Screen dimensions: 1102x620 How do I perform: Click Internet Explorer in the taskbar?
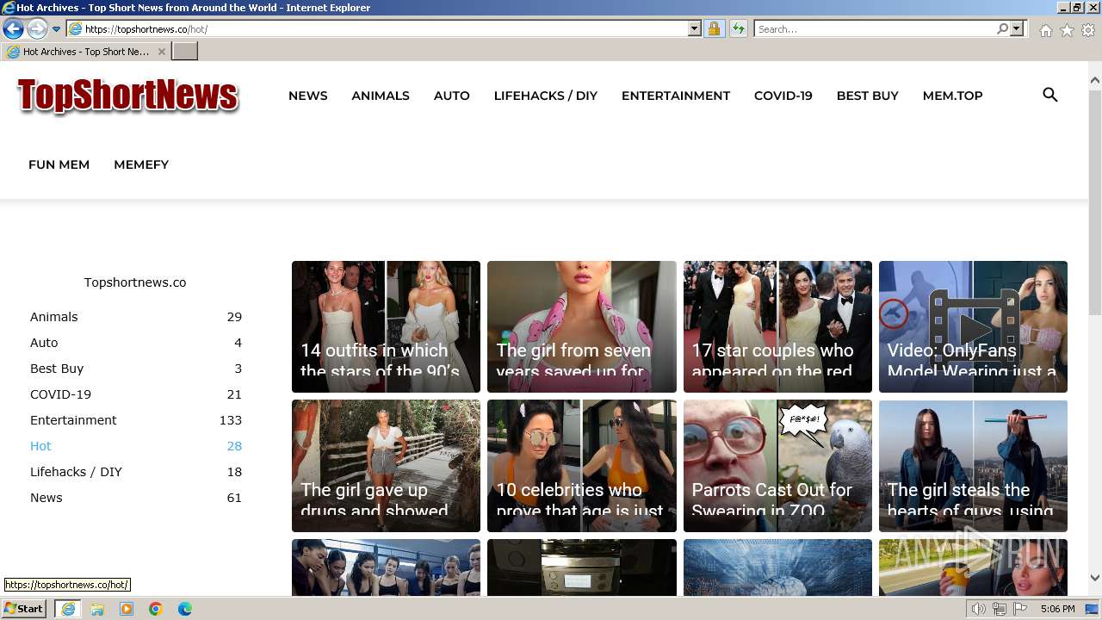pos(68,609)
